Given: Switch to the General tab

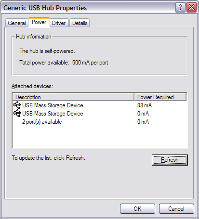Looking at the screenshot, I should coord(17,23).
